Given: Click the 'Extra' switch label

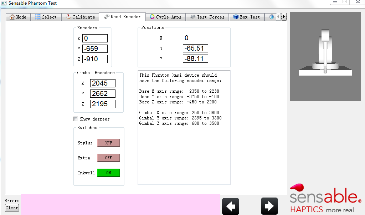Looking at the screenshot, I should [84, 158].
